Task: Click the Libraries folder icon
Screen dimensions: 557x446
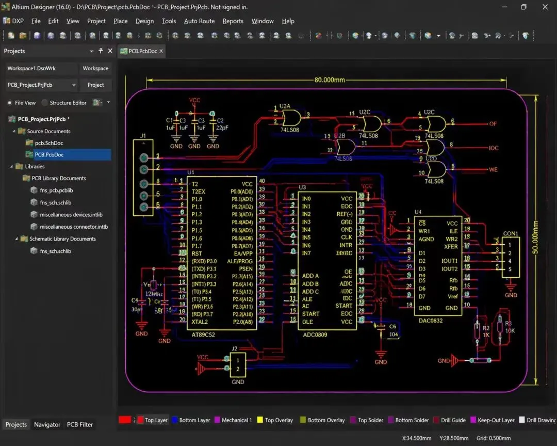Action: point(20,166)
